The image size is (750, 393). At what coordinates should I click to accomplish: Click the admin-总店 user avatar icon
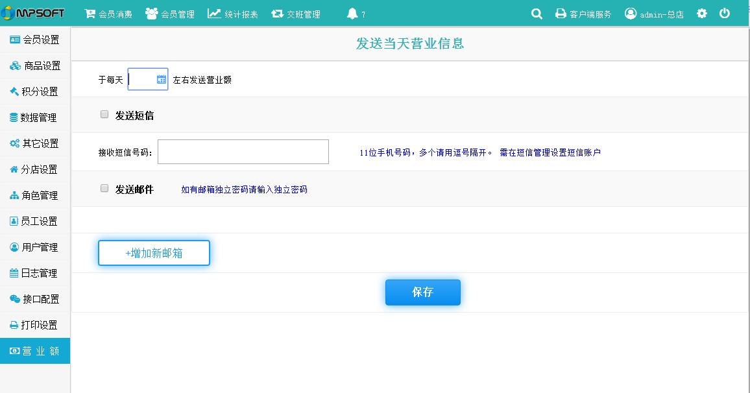[x=631, y=14]
